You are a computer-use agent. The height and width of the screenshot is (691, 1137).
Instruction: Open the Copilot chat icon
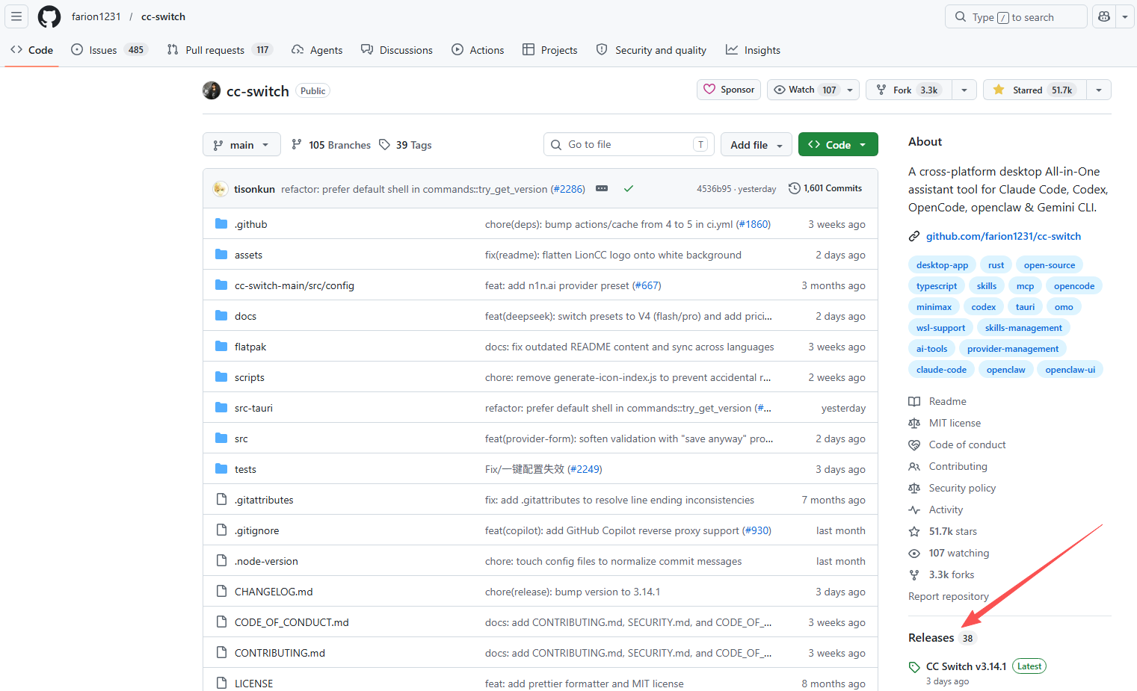pos(1104,16)
